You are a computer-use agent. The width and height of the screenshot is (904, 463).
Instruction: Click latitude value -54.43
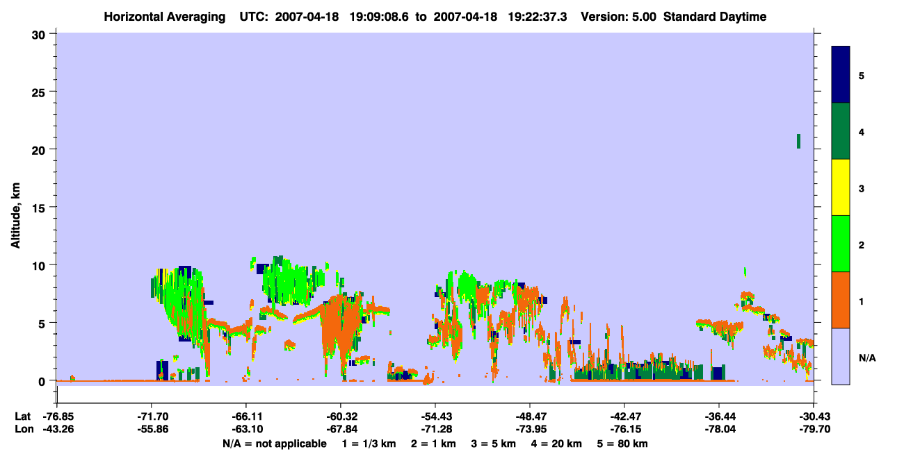(x=435, y=416)
